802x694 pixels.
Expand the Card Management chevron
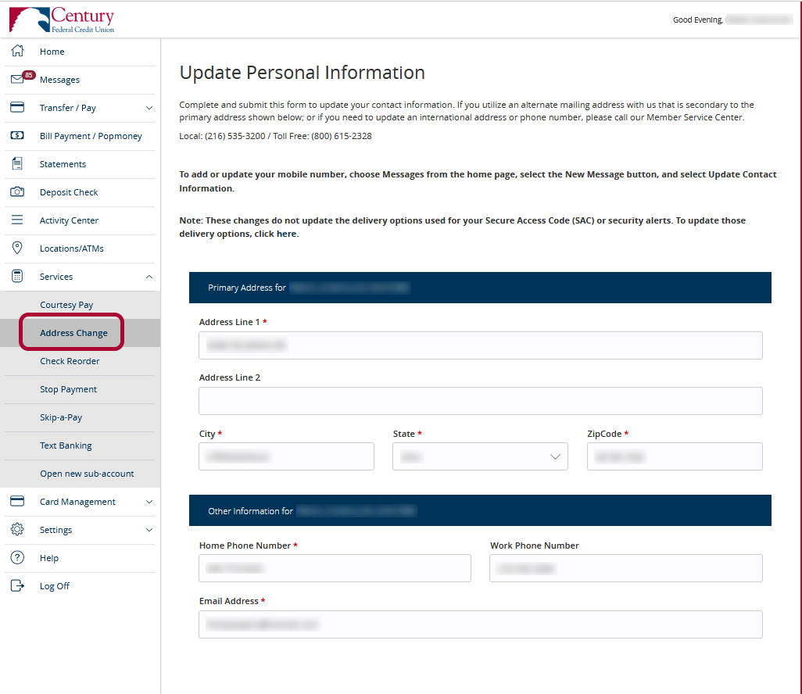(x=149, y=501)
